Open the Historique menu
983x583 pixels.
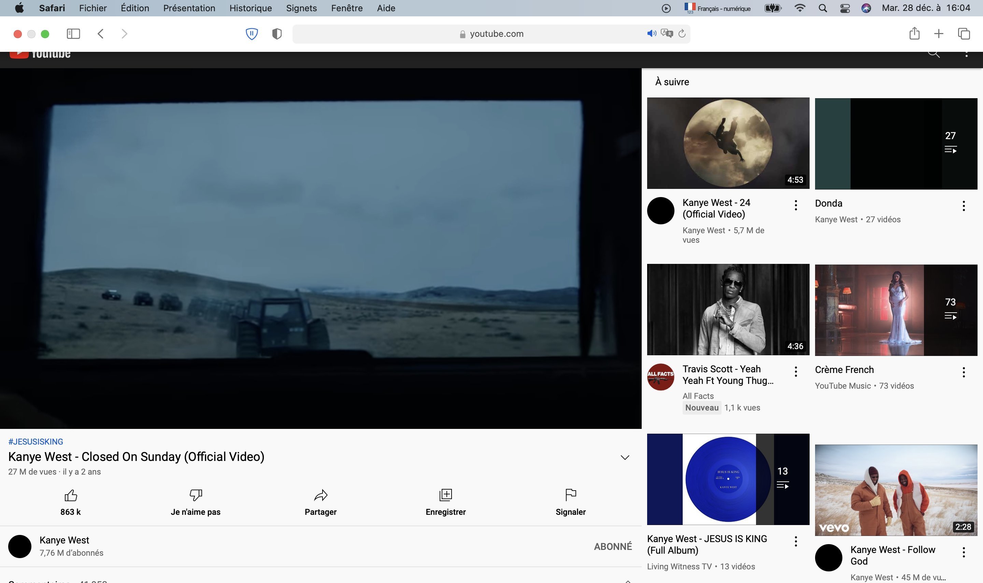pyautogui.click(x=251, y=8)
